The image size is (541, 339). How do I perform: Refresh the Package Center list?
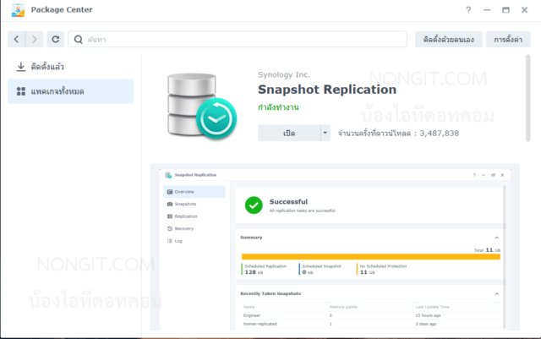[55, 40]
